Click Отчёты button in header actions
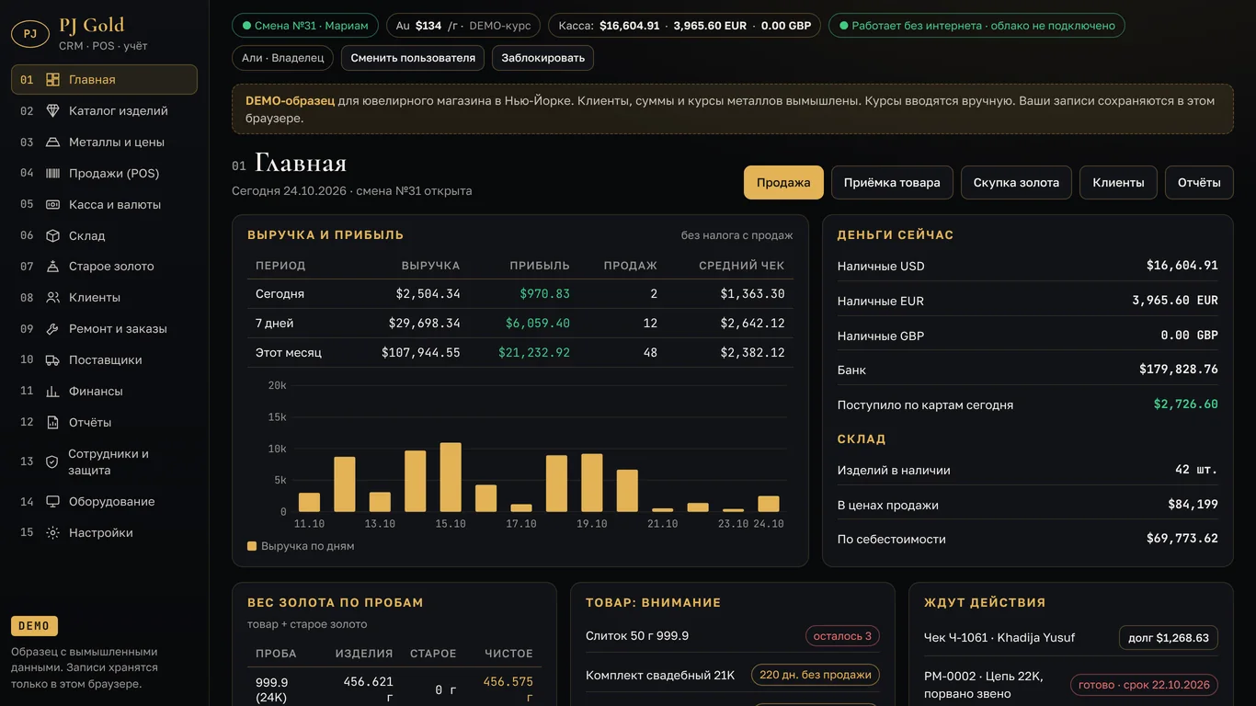The image size is (1256, 706). click(1199, 182)
